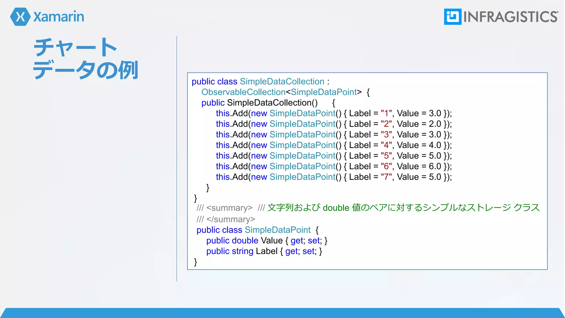The width and height of the screenshot is (565, 318).
Task: Click the Add line with Label "3"
Action: click(x=334, y=134)
